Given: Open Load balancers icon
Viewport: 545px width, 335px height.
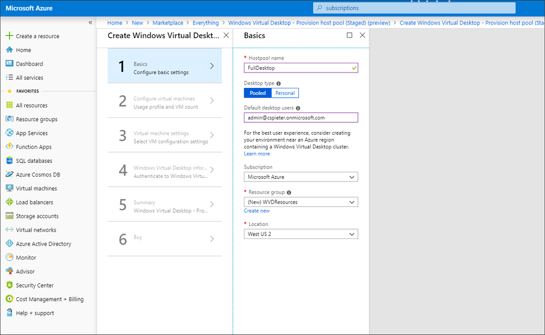Looking at the screenshot, I should (x=9, y=202).
